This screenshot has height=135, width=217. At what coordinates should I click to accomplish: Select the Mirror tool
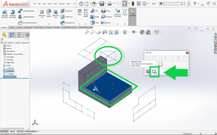(x=106, y=23)
